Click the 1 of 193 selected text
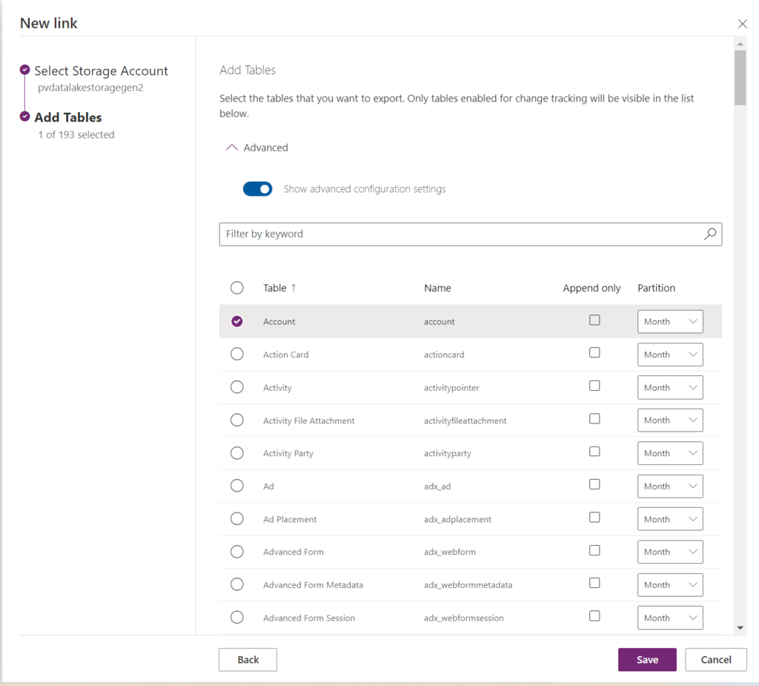759x686 pixels. (x=76, y=135)
